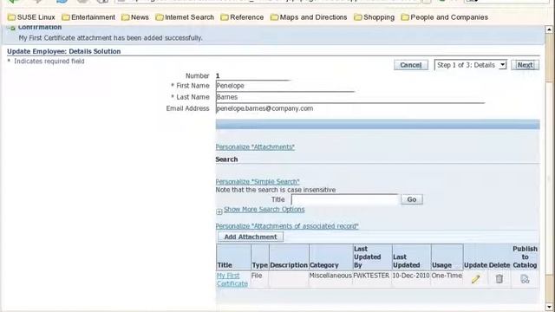Click the Update pencil icon for My First Certificate

pyautogui.click(x=475, y=279)
